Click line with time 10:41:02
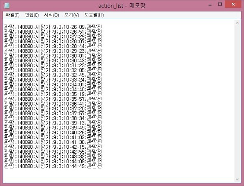 [x=53, y=137]
